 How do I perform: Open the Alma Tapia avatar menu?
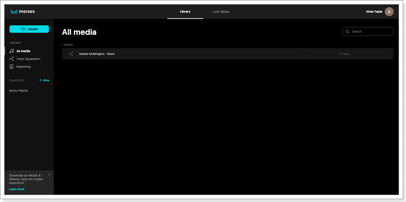pyautogui.click(x=389, y=12)
